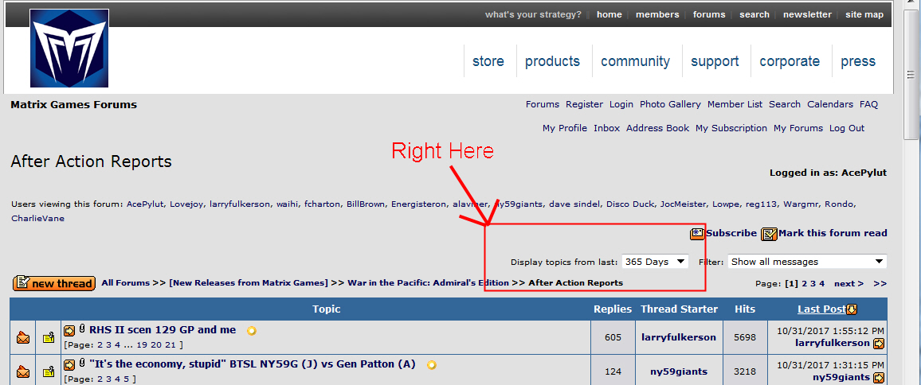This screenshot has width=921, height=385.
Task: Click the new thread button
Action: [x=54, y=283]
